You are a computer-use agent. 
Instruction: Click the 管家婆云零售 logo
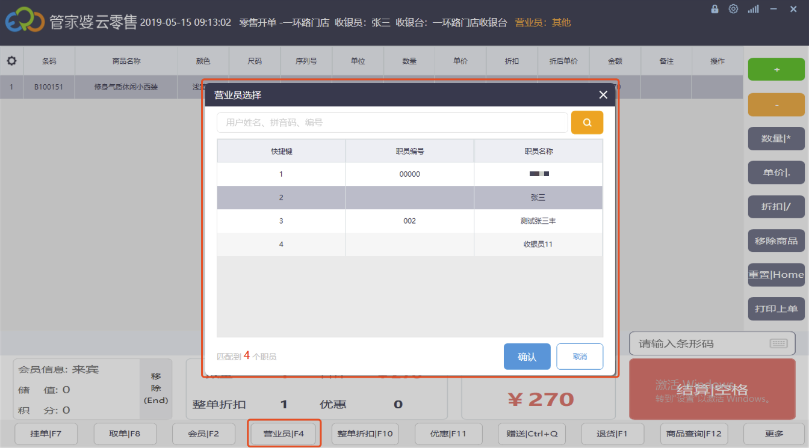point(71,22)
